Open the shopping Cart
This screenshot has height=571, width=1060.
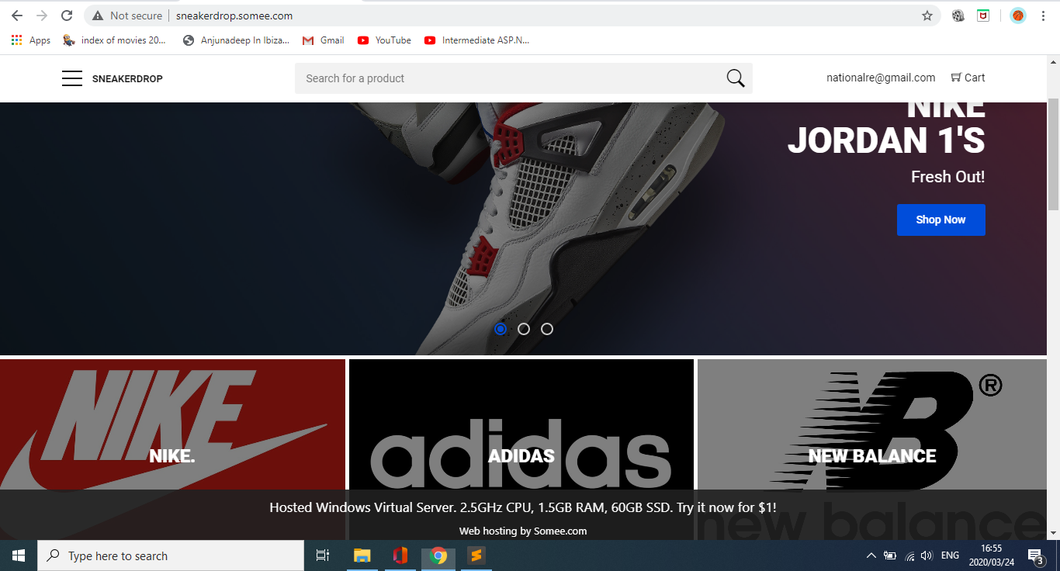(968, 78)
